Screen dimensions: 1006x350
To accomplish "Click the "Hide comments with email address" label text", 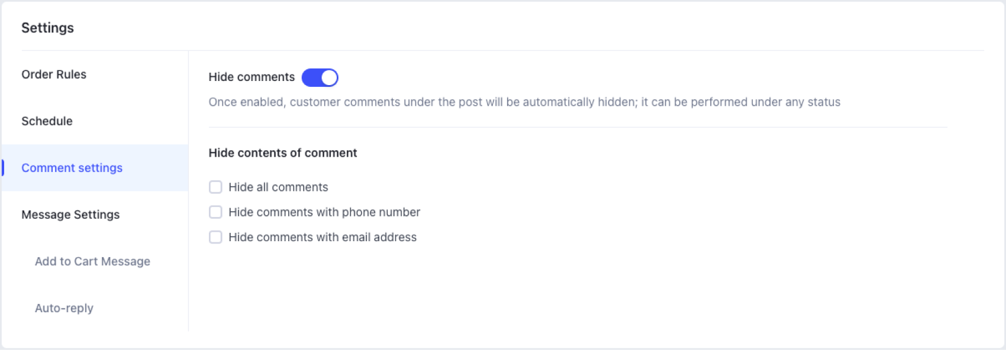I will [323, 237].
